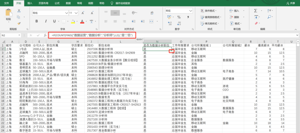This screenshot has height=133, width=300.
Task: Click the Format Painter brush icon
Action: (19, 24)
